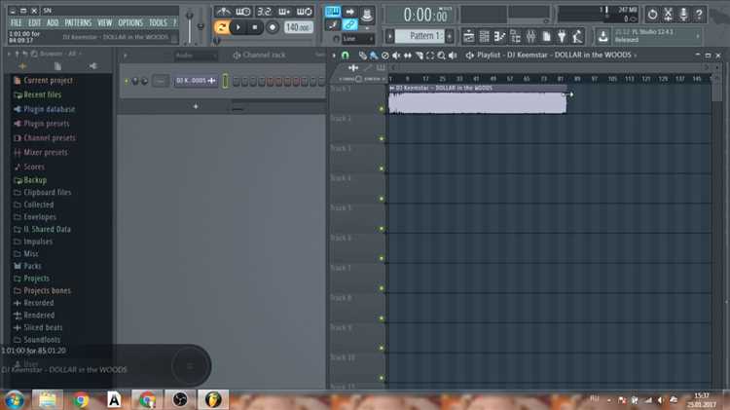Mute Track 2 using its green LED
This screenshot has width=730, height=410.
(382, 138)
